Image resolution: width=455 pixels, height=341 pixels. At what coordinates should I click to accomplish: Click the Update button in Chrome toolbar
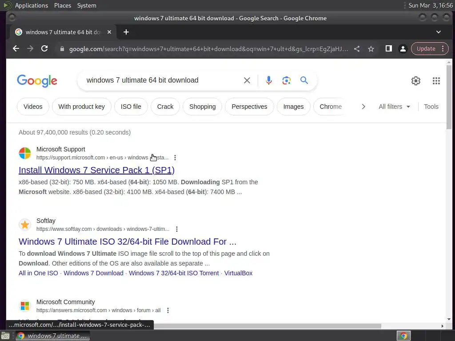[x=426, y=49]
